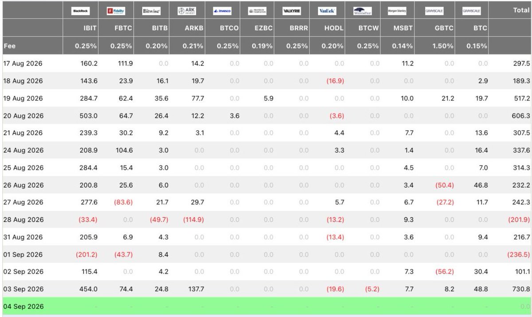This screenshot has height=317, width=532.
Task: Select the IBIT 503.0 value cell
Action: (88, 116)
